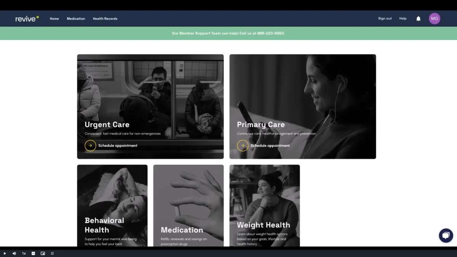Open the MG profile avatar
Viewport: 457px width, 257px height.
tap(435, 19)
